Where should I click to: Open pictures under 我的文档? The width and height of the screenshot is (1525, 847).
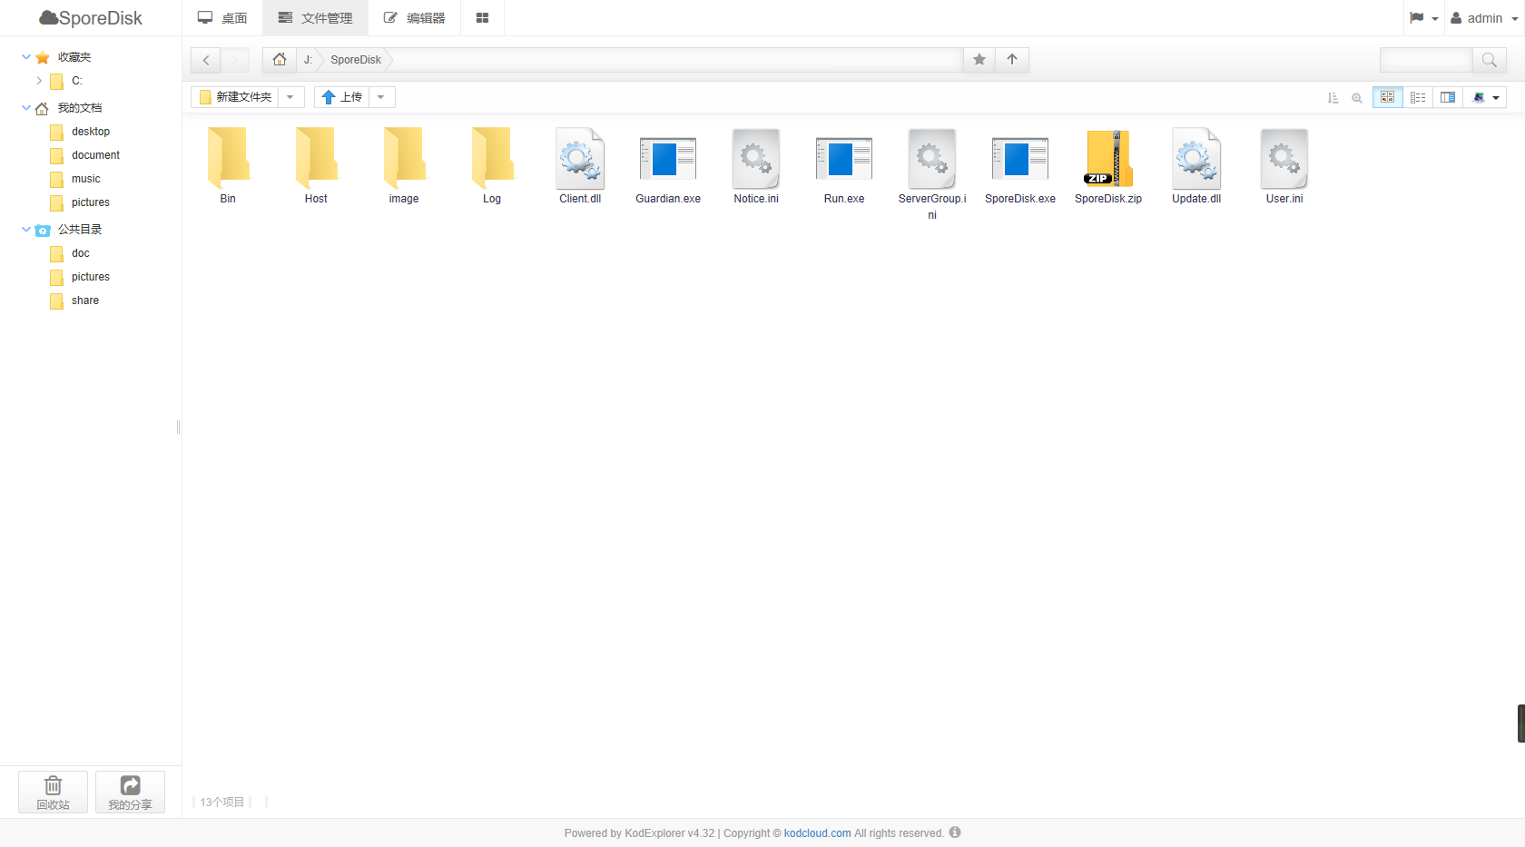[x=91, y=202]
